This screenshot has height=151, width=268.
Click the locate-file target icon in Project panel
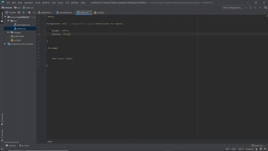19,13
